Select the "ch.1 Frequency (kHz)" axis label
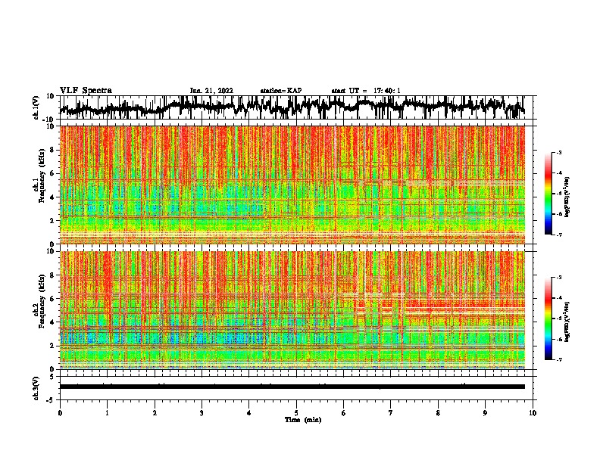This screenshot has height=463, width=600. point(39,176)
